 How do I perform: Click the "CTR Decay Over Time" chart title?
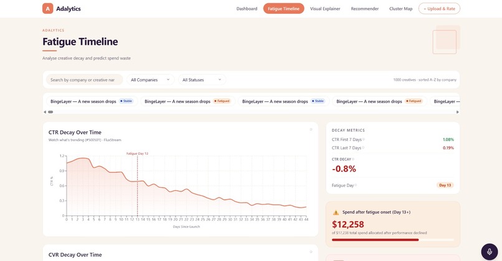(75, 132)
